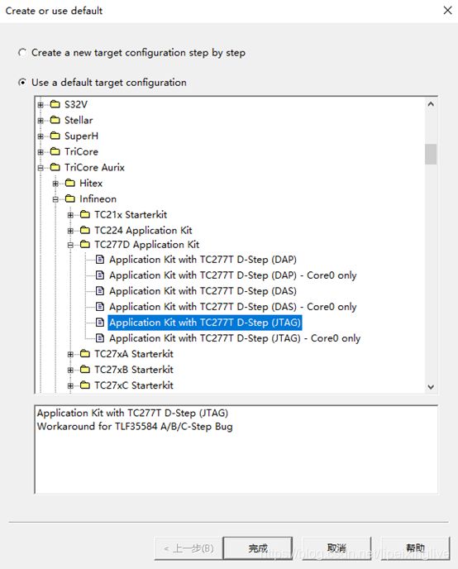Image resolution: width=458 pixels, height=569 pixels.
Task: Click document icon for selected D-Step (JTAG)
Action: pos(100,323)
